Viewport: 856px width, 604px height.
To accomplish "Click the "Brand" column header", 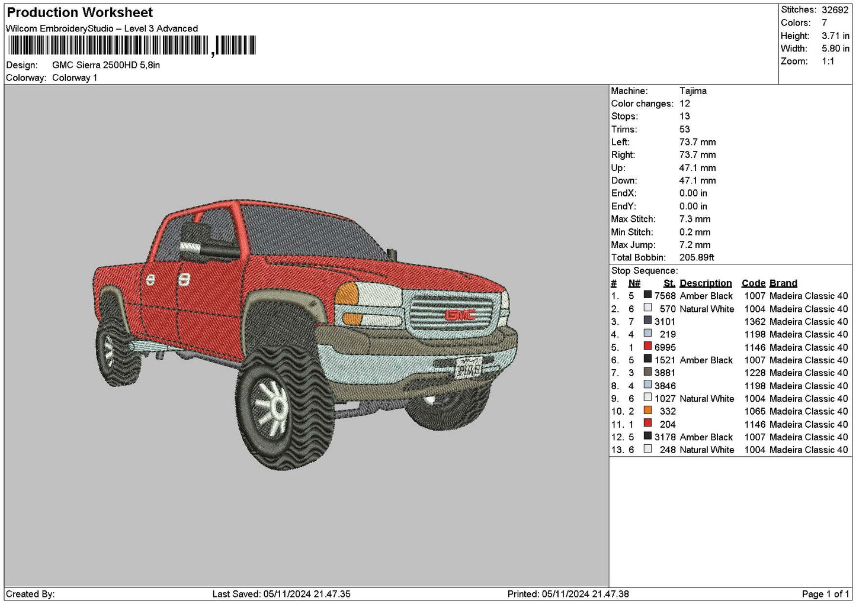I will tap(783, 283).
